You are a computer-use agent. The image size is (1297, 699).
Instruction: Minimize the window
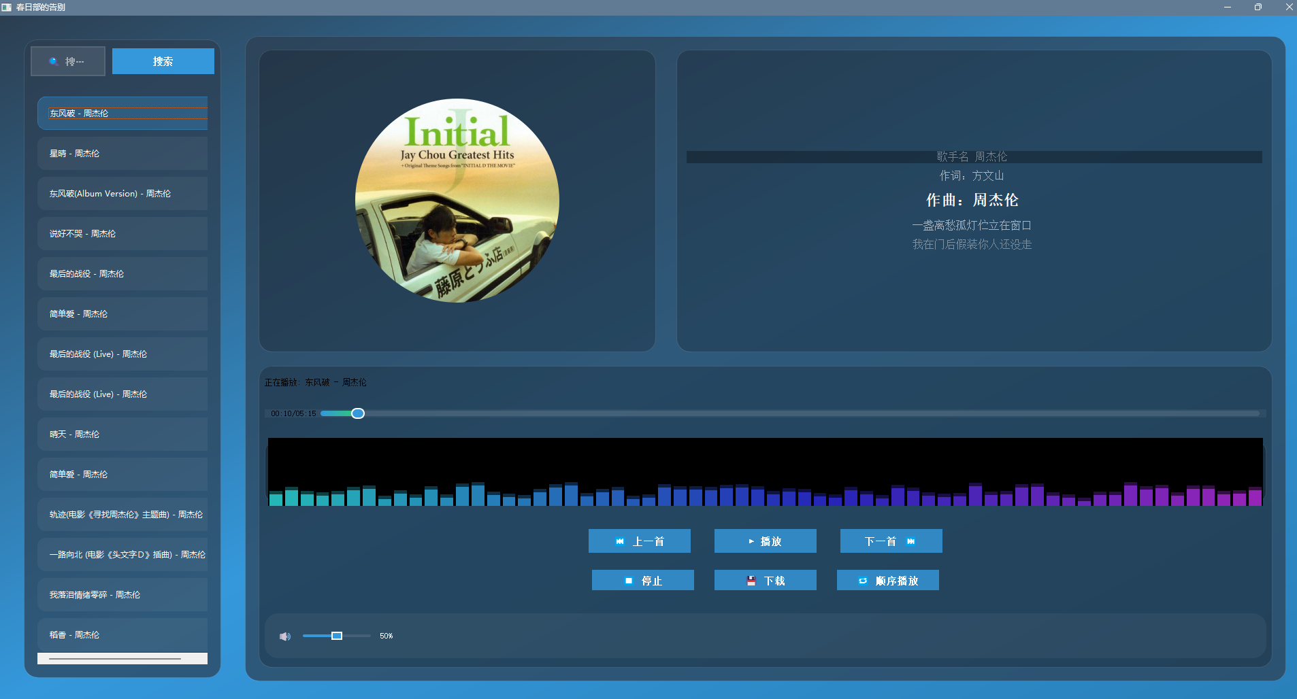[1228, 7]
